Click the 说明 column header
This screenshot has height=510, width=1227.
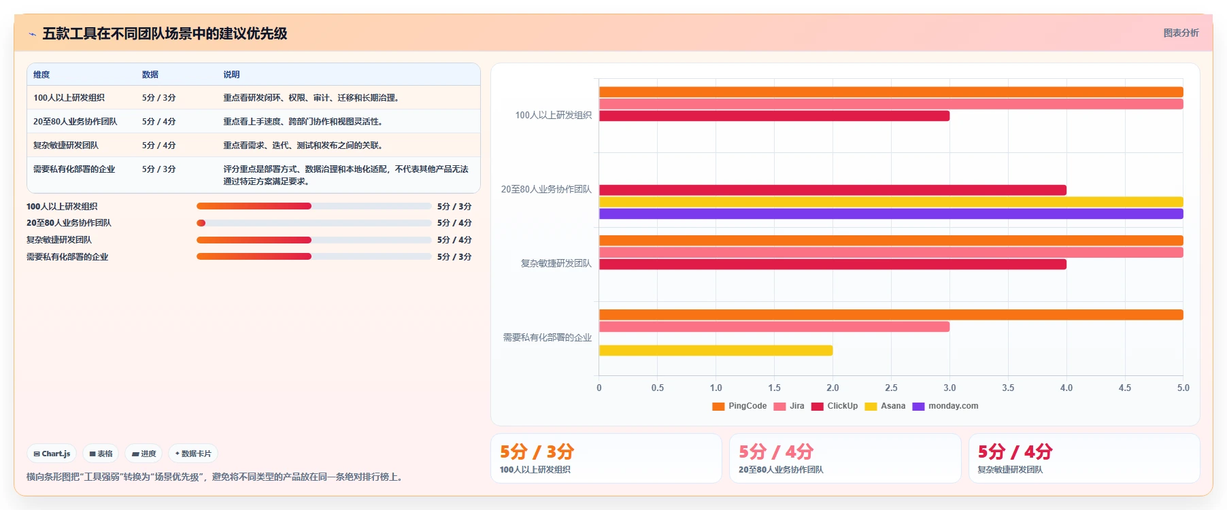[x=232, y=75]
